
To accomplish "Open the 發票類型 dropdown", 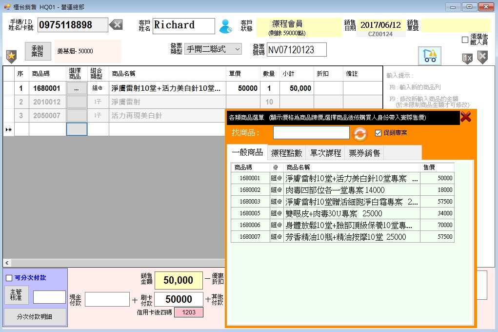I will click(x=213, y=49).
